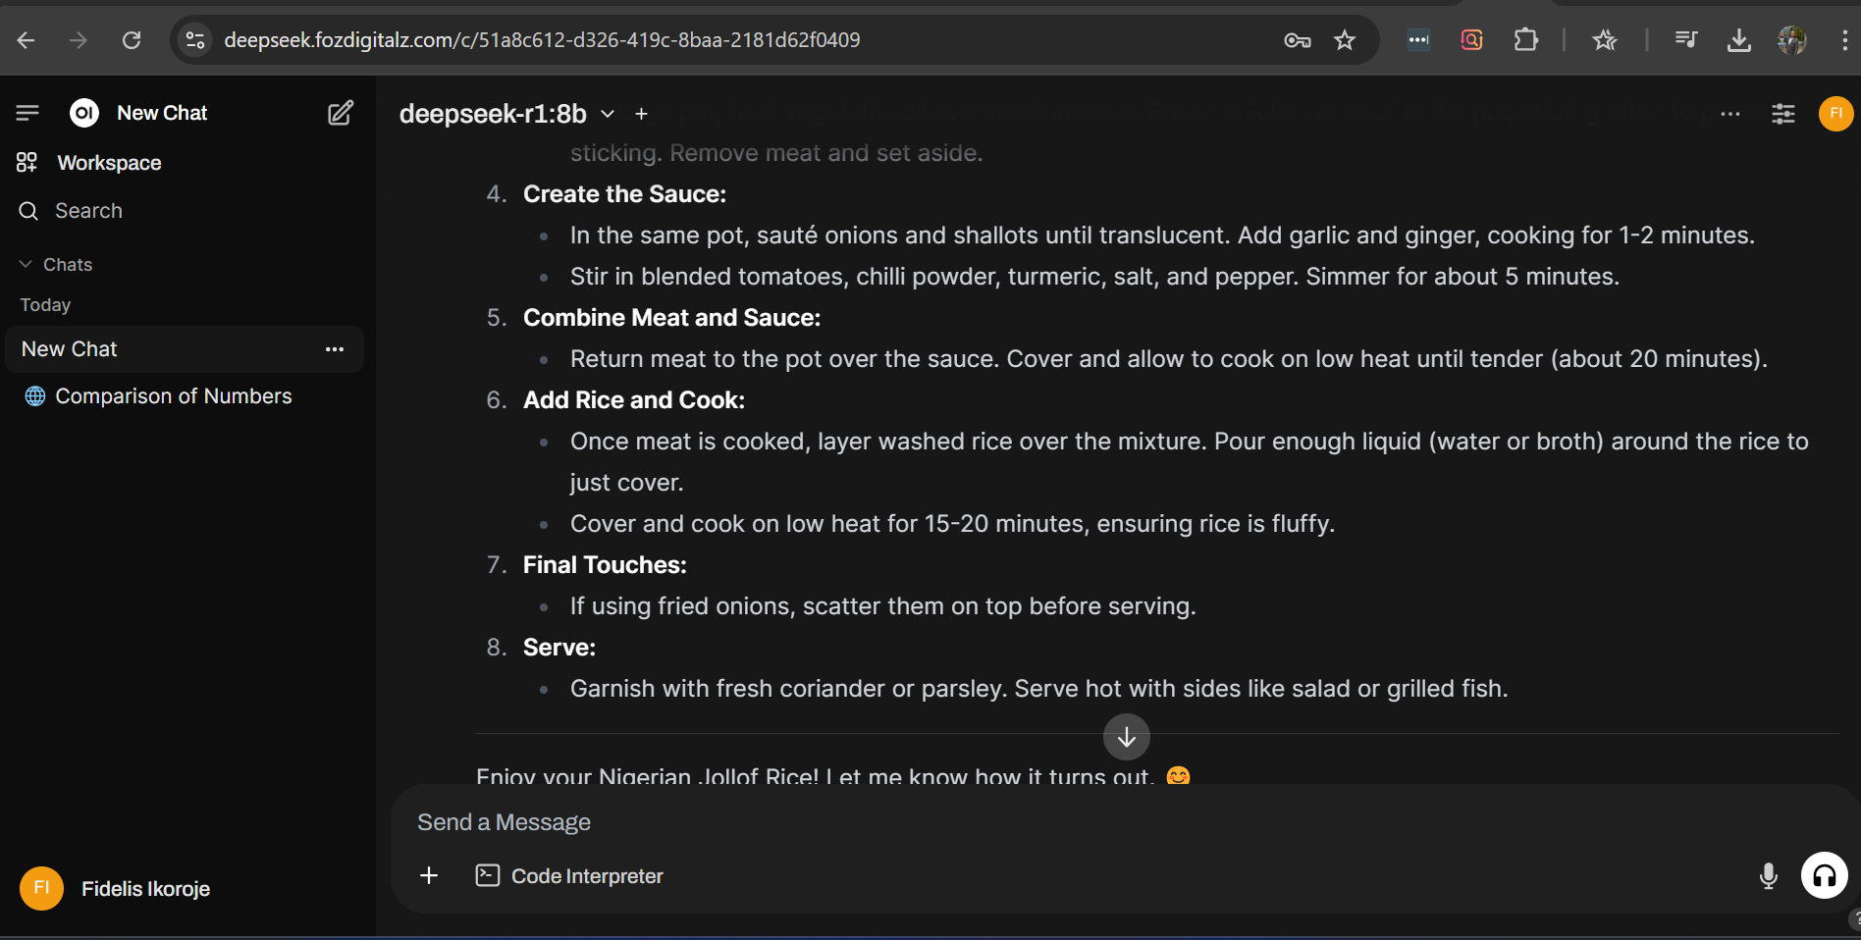Open the chat more-options ellipsis menu
1861x940 pixels.
click(x=1730, y=114)
